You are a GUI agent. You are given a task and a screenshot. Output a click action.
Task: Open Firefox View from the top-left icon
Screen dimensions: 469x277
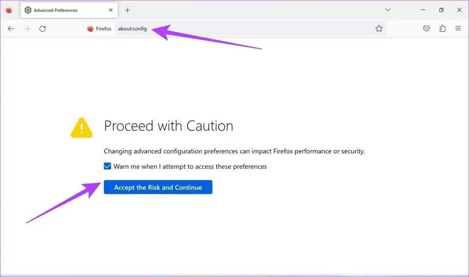[9, 10]
